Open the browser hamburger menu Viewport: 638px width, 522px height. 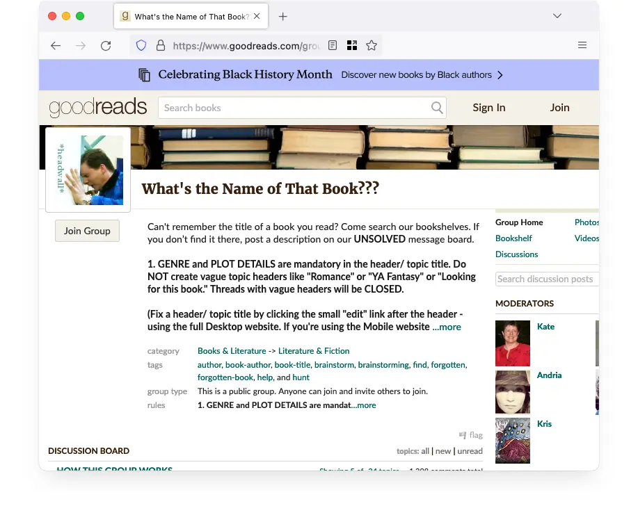(582, 44)
